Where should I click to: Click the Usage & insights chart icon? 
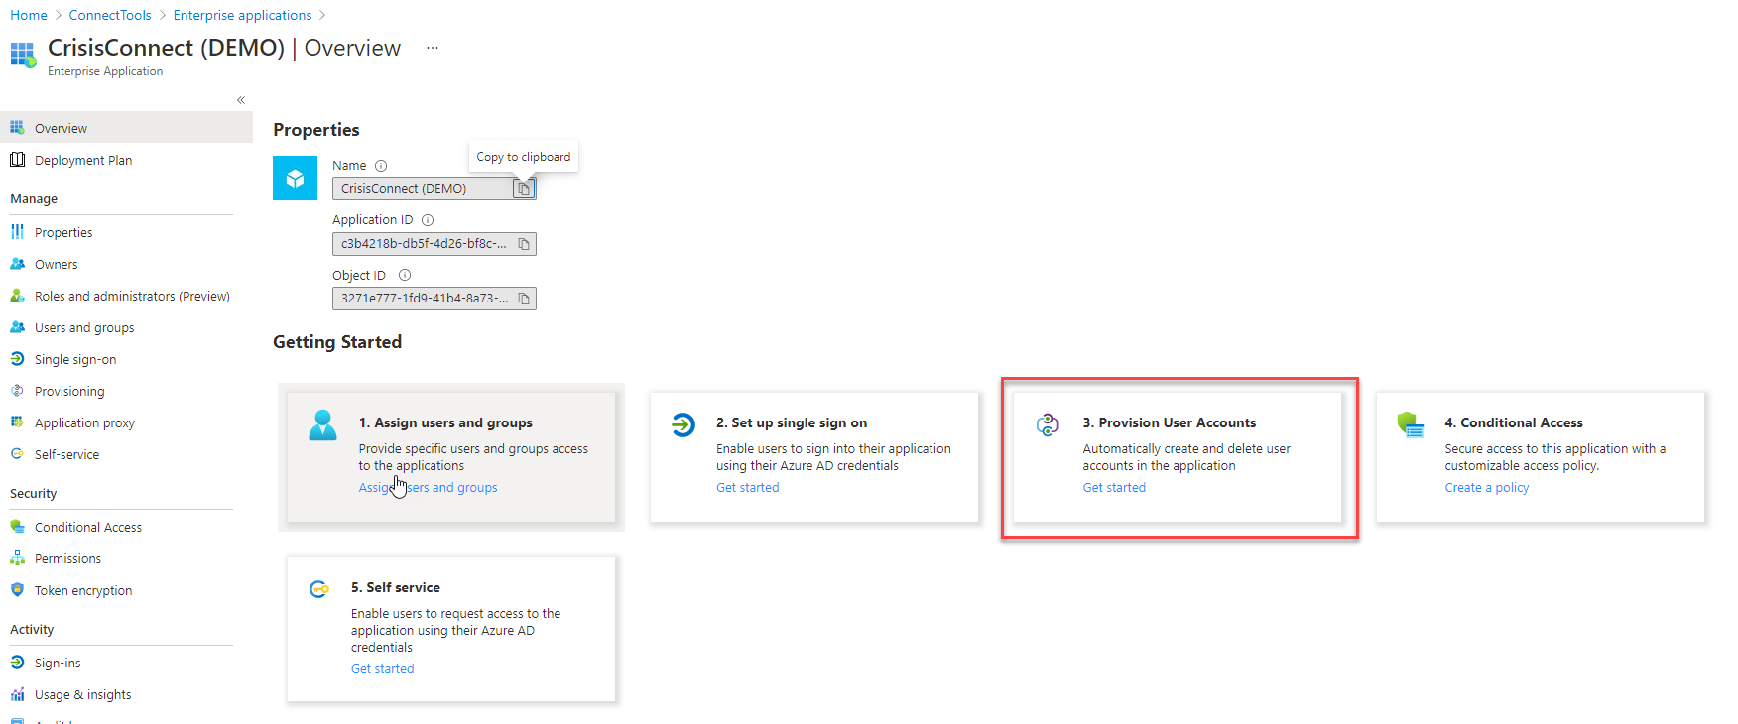[17, 693]
